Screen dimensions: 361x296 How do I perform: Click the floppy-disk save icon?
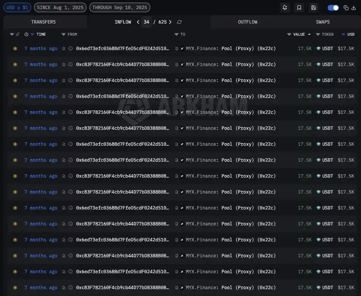(x=313, y=8)
